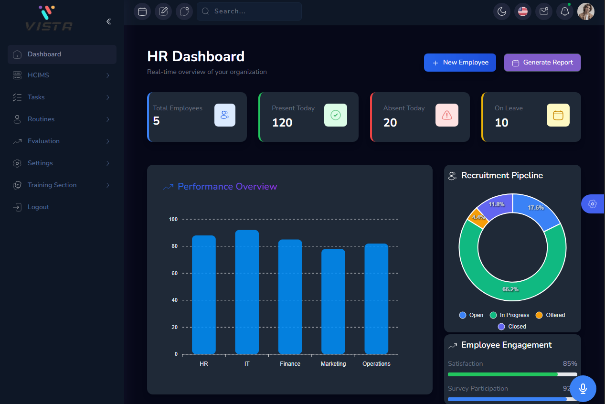Click the Satisfaction progress bar

[512, 374]
